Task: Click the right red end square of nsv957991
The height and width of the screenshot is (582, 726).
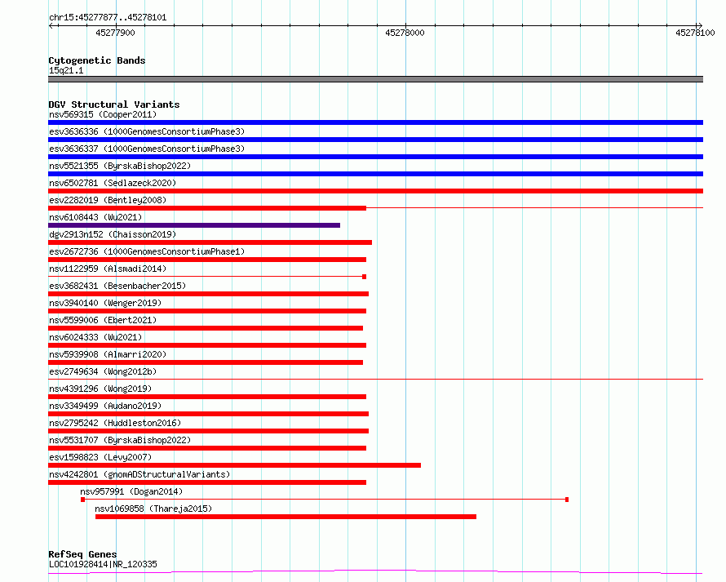Action: 567,500
